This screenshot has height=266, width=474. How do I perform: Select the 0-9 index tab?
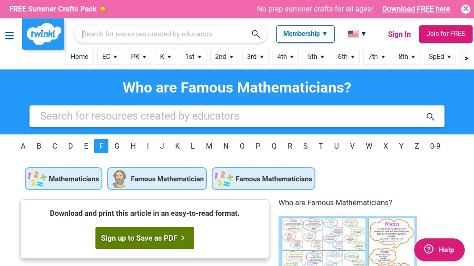[x=435, y=146]
